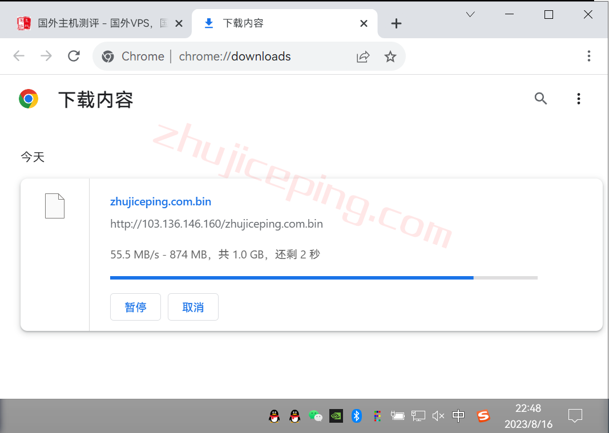Click the Chrome logo beside 下载内容 heading
This screenshot has width=609, height=433.
coord(29,99)
